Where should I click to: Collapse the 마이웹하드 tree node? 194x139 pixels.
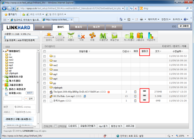[x=3, y=51]
